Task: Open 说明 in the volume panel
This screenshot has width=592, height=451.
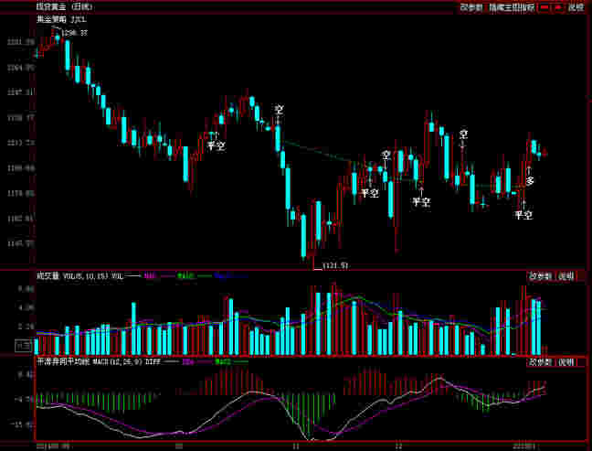Action: pyautogui.click(x=566, y=275)
